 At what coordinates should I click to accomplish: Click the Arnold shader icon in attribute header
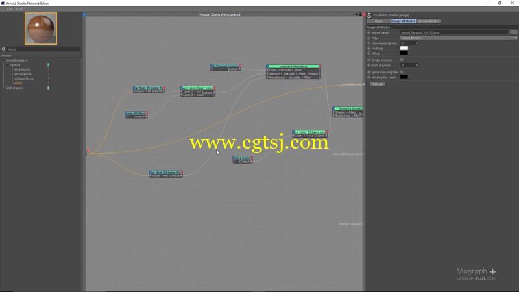369,15
